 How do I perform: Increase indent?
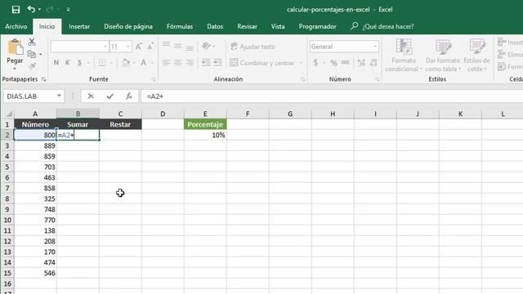pyautogui.click(x=218, y=63)
